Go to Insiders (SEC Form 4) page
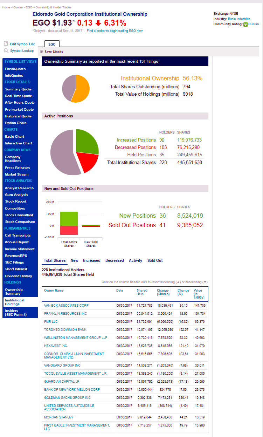Screen dimensions: 263x437 coord(16,313)
